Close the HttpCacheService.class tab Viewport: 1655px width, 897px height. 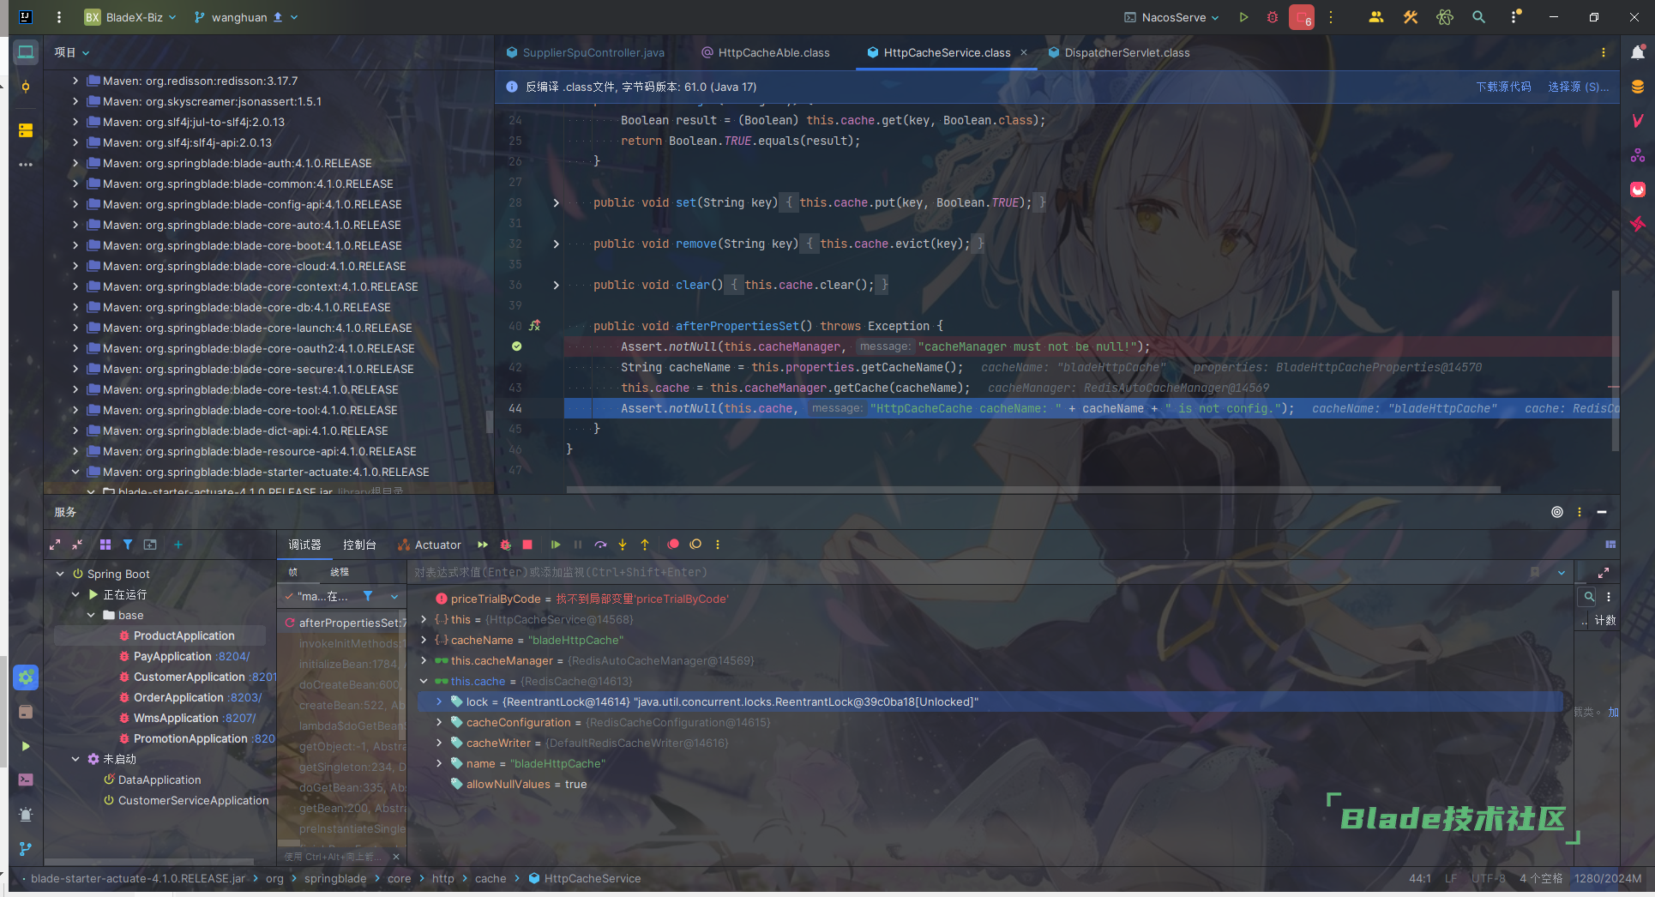coord(1024,52)
